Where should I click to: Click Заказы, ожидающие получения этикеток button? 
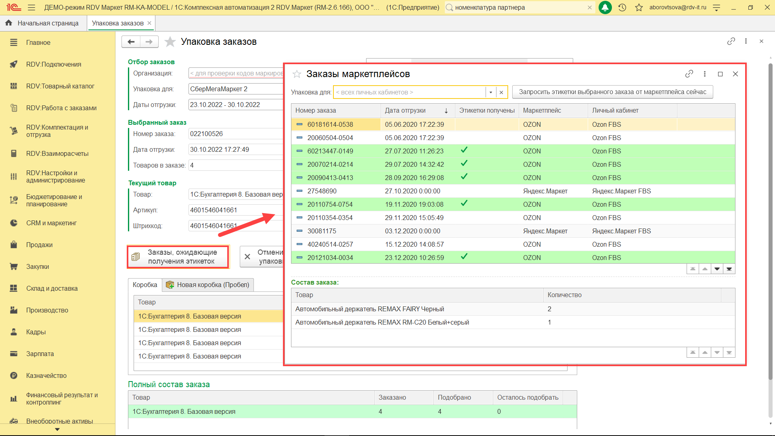click(178, 257)
